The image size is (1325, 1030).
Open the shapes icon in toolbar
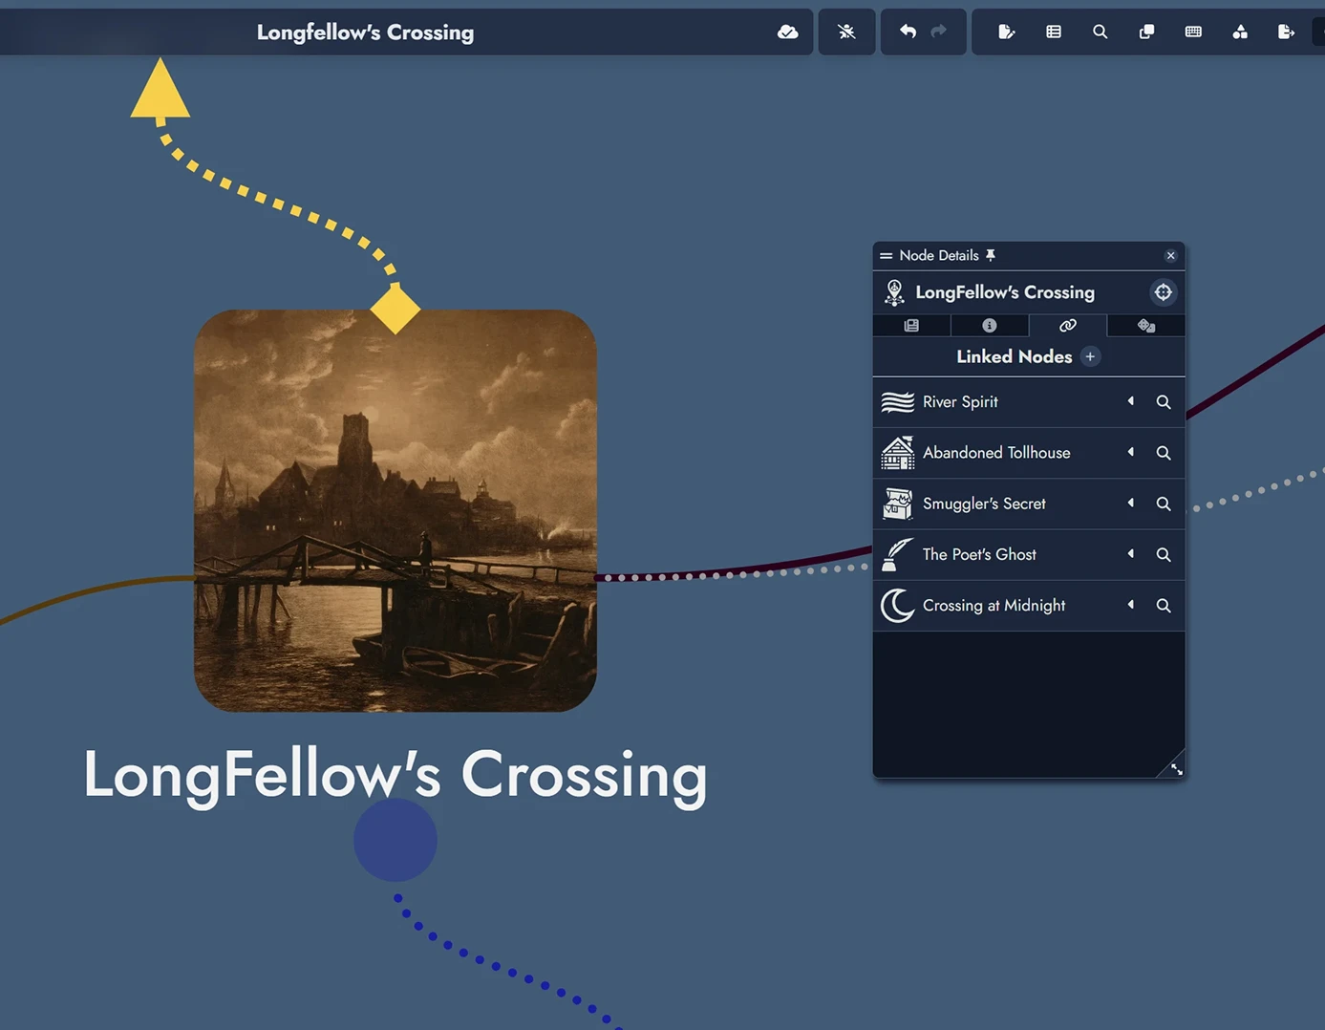(x=1240, y=32)
